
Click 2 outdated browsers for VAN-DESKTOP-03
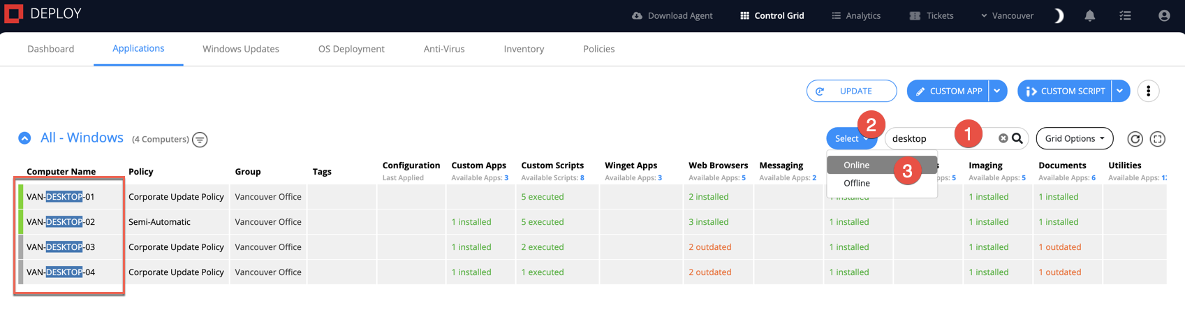(x=710, y=247)
